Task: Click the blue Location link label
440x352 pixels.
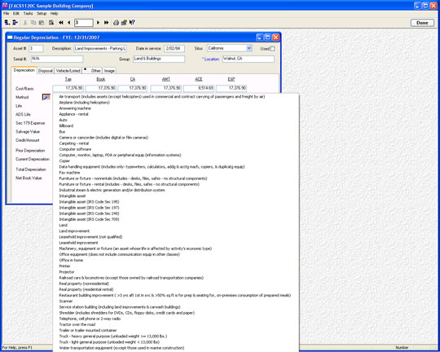Action: tap(211, 59)
